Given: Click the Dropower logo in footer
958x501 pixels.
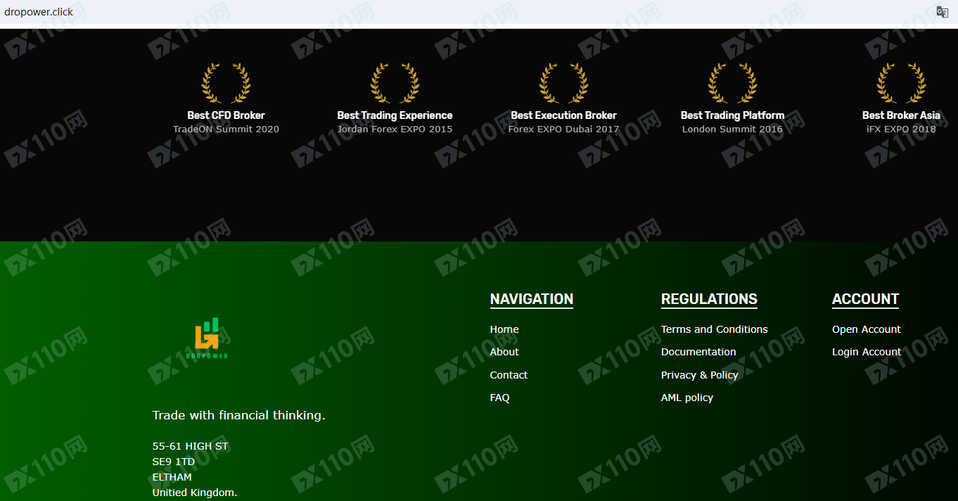Looking at the screenshot, I should point(207,338).
